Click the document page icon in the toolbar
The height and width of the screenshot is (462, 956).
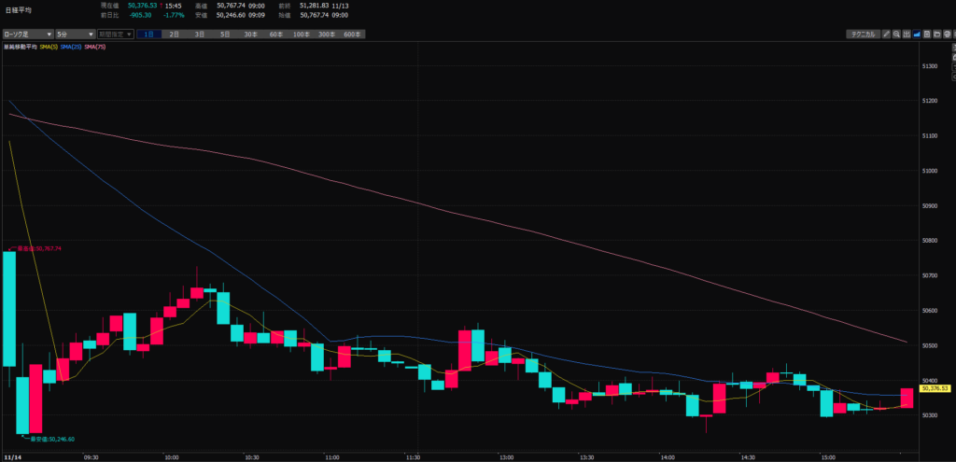(927, 35)
